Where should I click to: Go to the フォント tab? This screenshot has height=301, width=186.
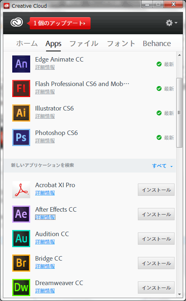(x=121, y=44)
